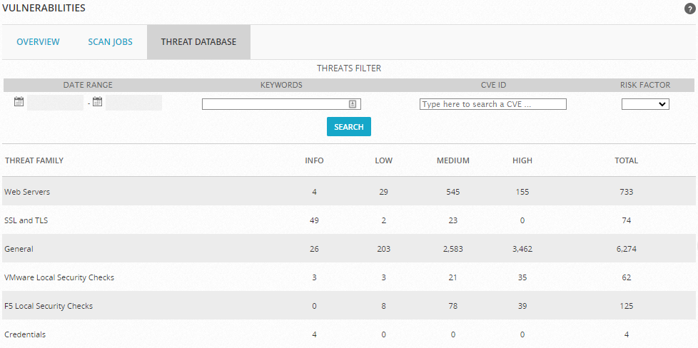Open the Risk Factor dropdown
The height and width of the screenshot is (348, 698).
645,104
